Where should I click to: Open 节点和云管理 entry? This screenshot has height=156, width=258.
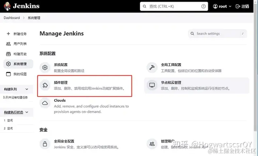(197, 85)
